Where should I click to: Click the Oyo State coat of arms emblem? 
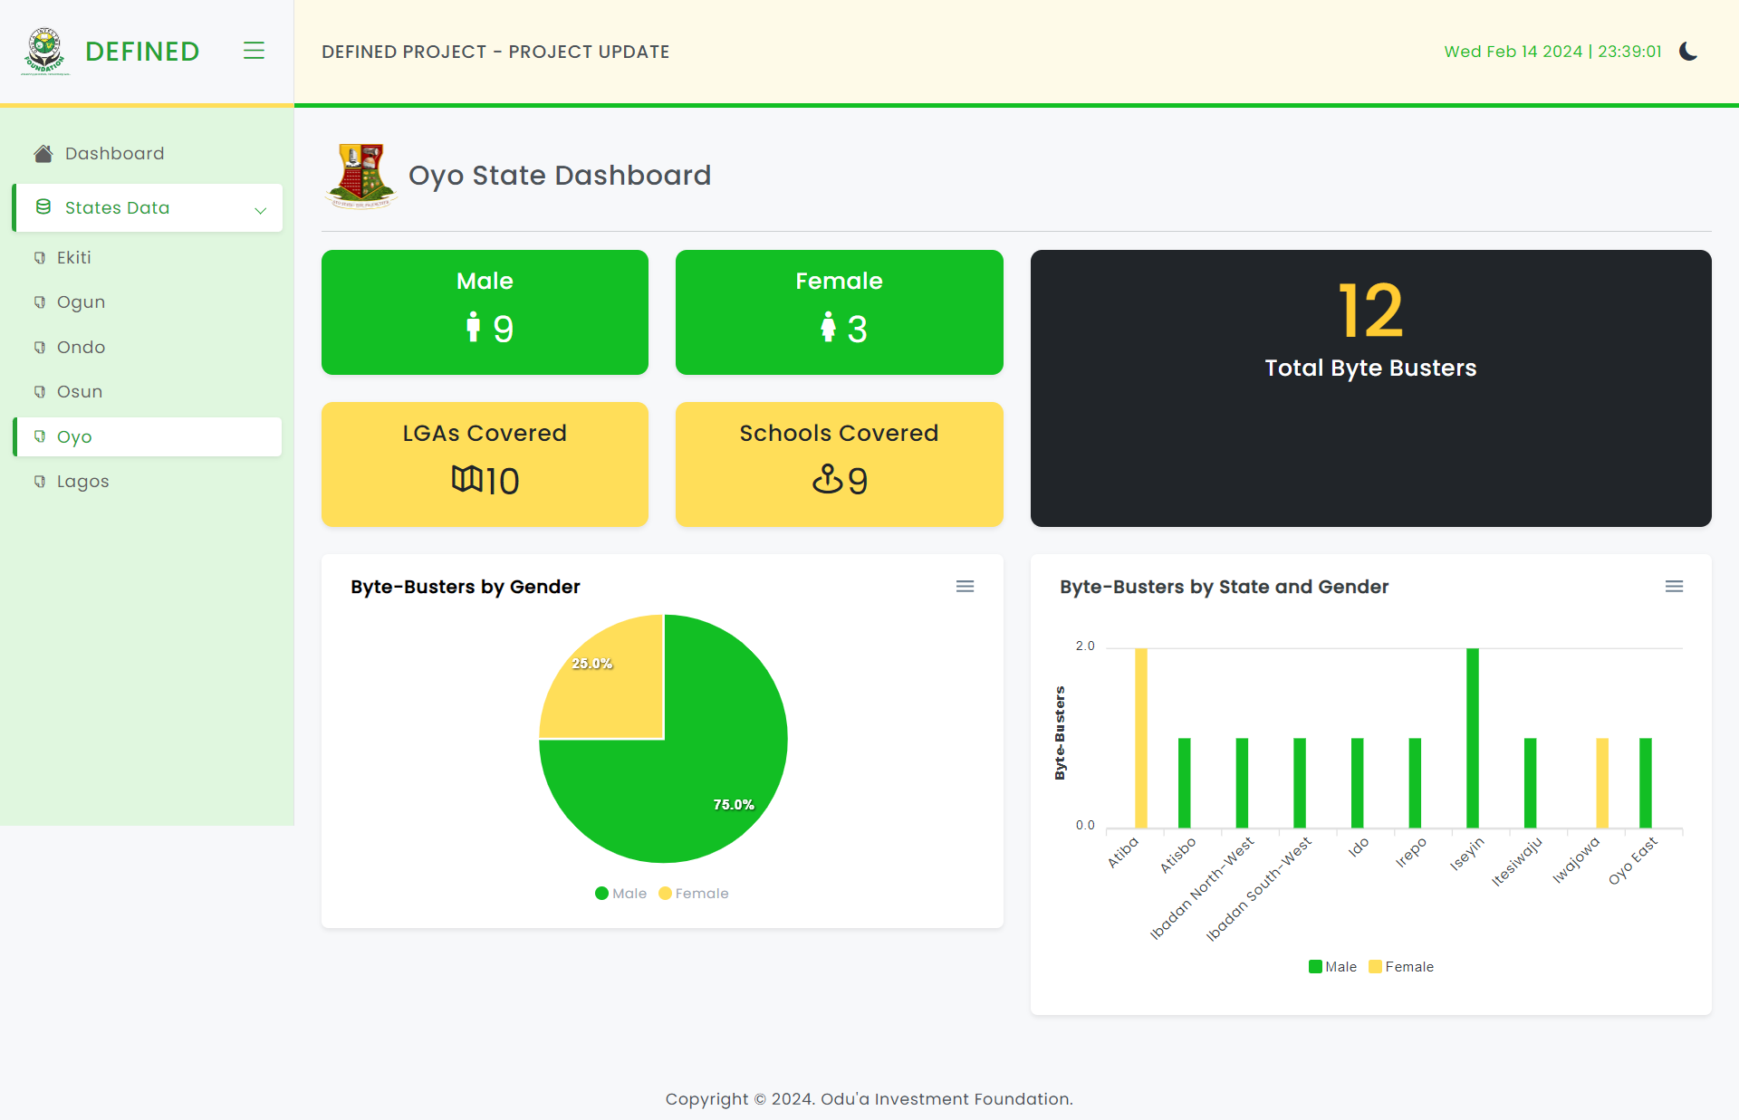coord(360,176)
